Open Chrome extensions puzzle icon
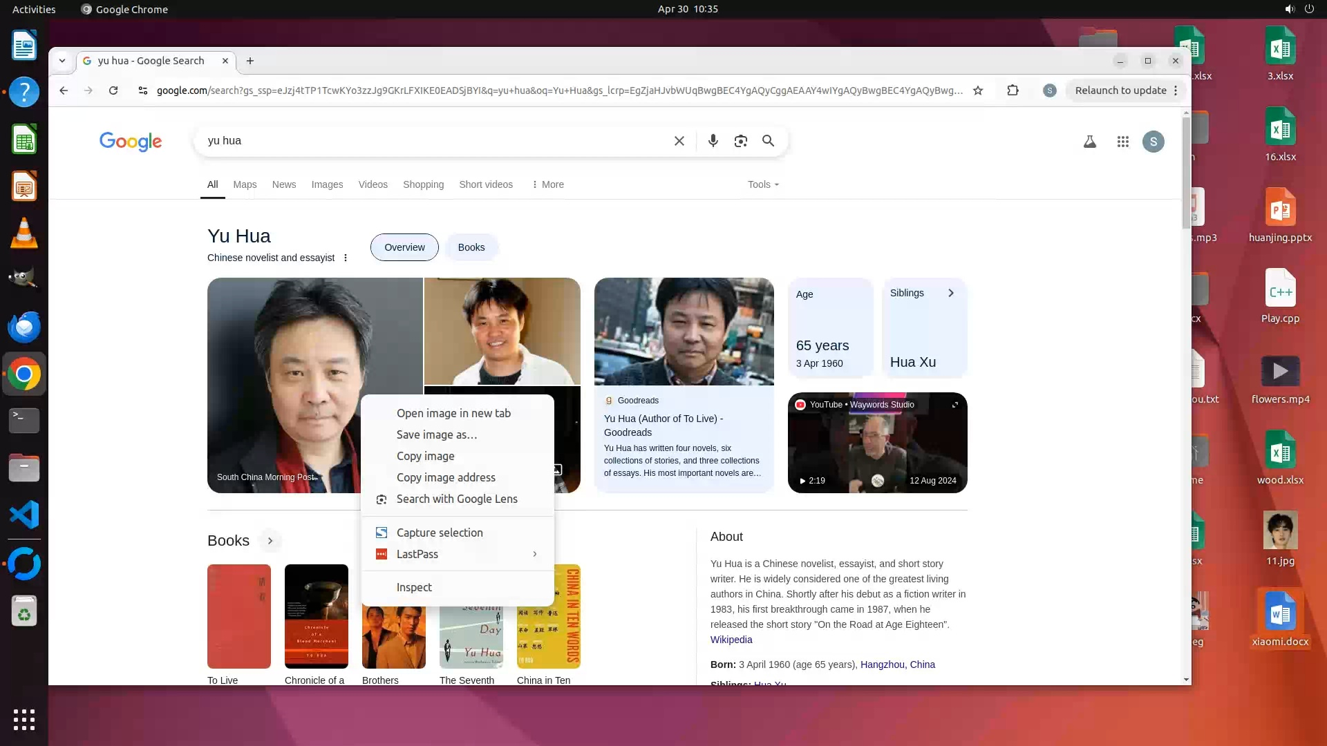 (x=1013, y=90)
